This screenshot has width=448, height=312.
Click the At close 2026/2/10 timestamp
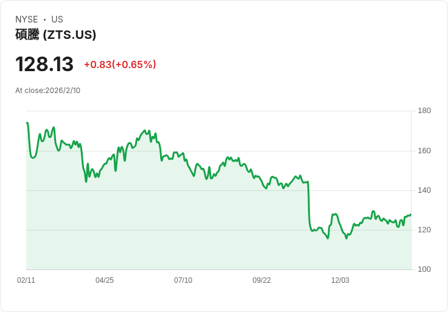[x=47, y=91]
